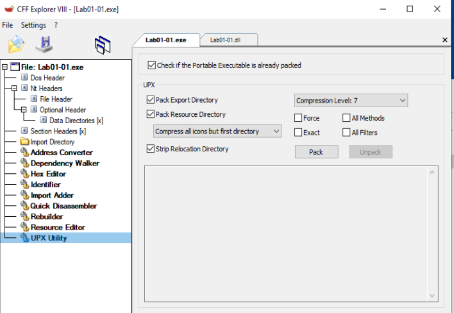Select the Identifier tree item
The height and width of the screenshot is (313, 454).
(46, 185)
